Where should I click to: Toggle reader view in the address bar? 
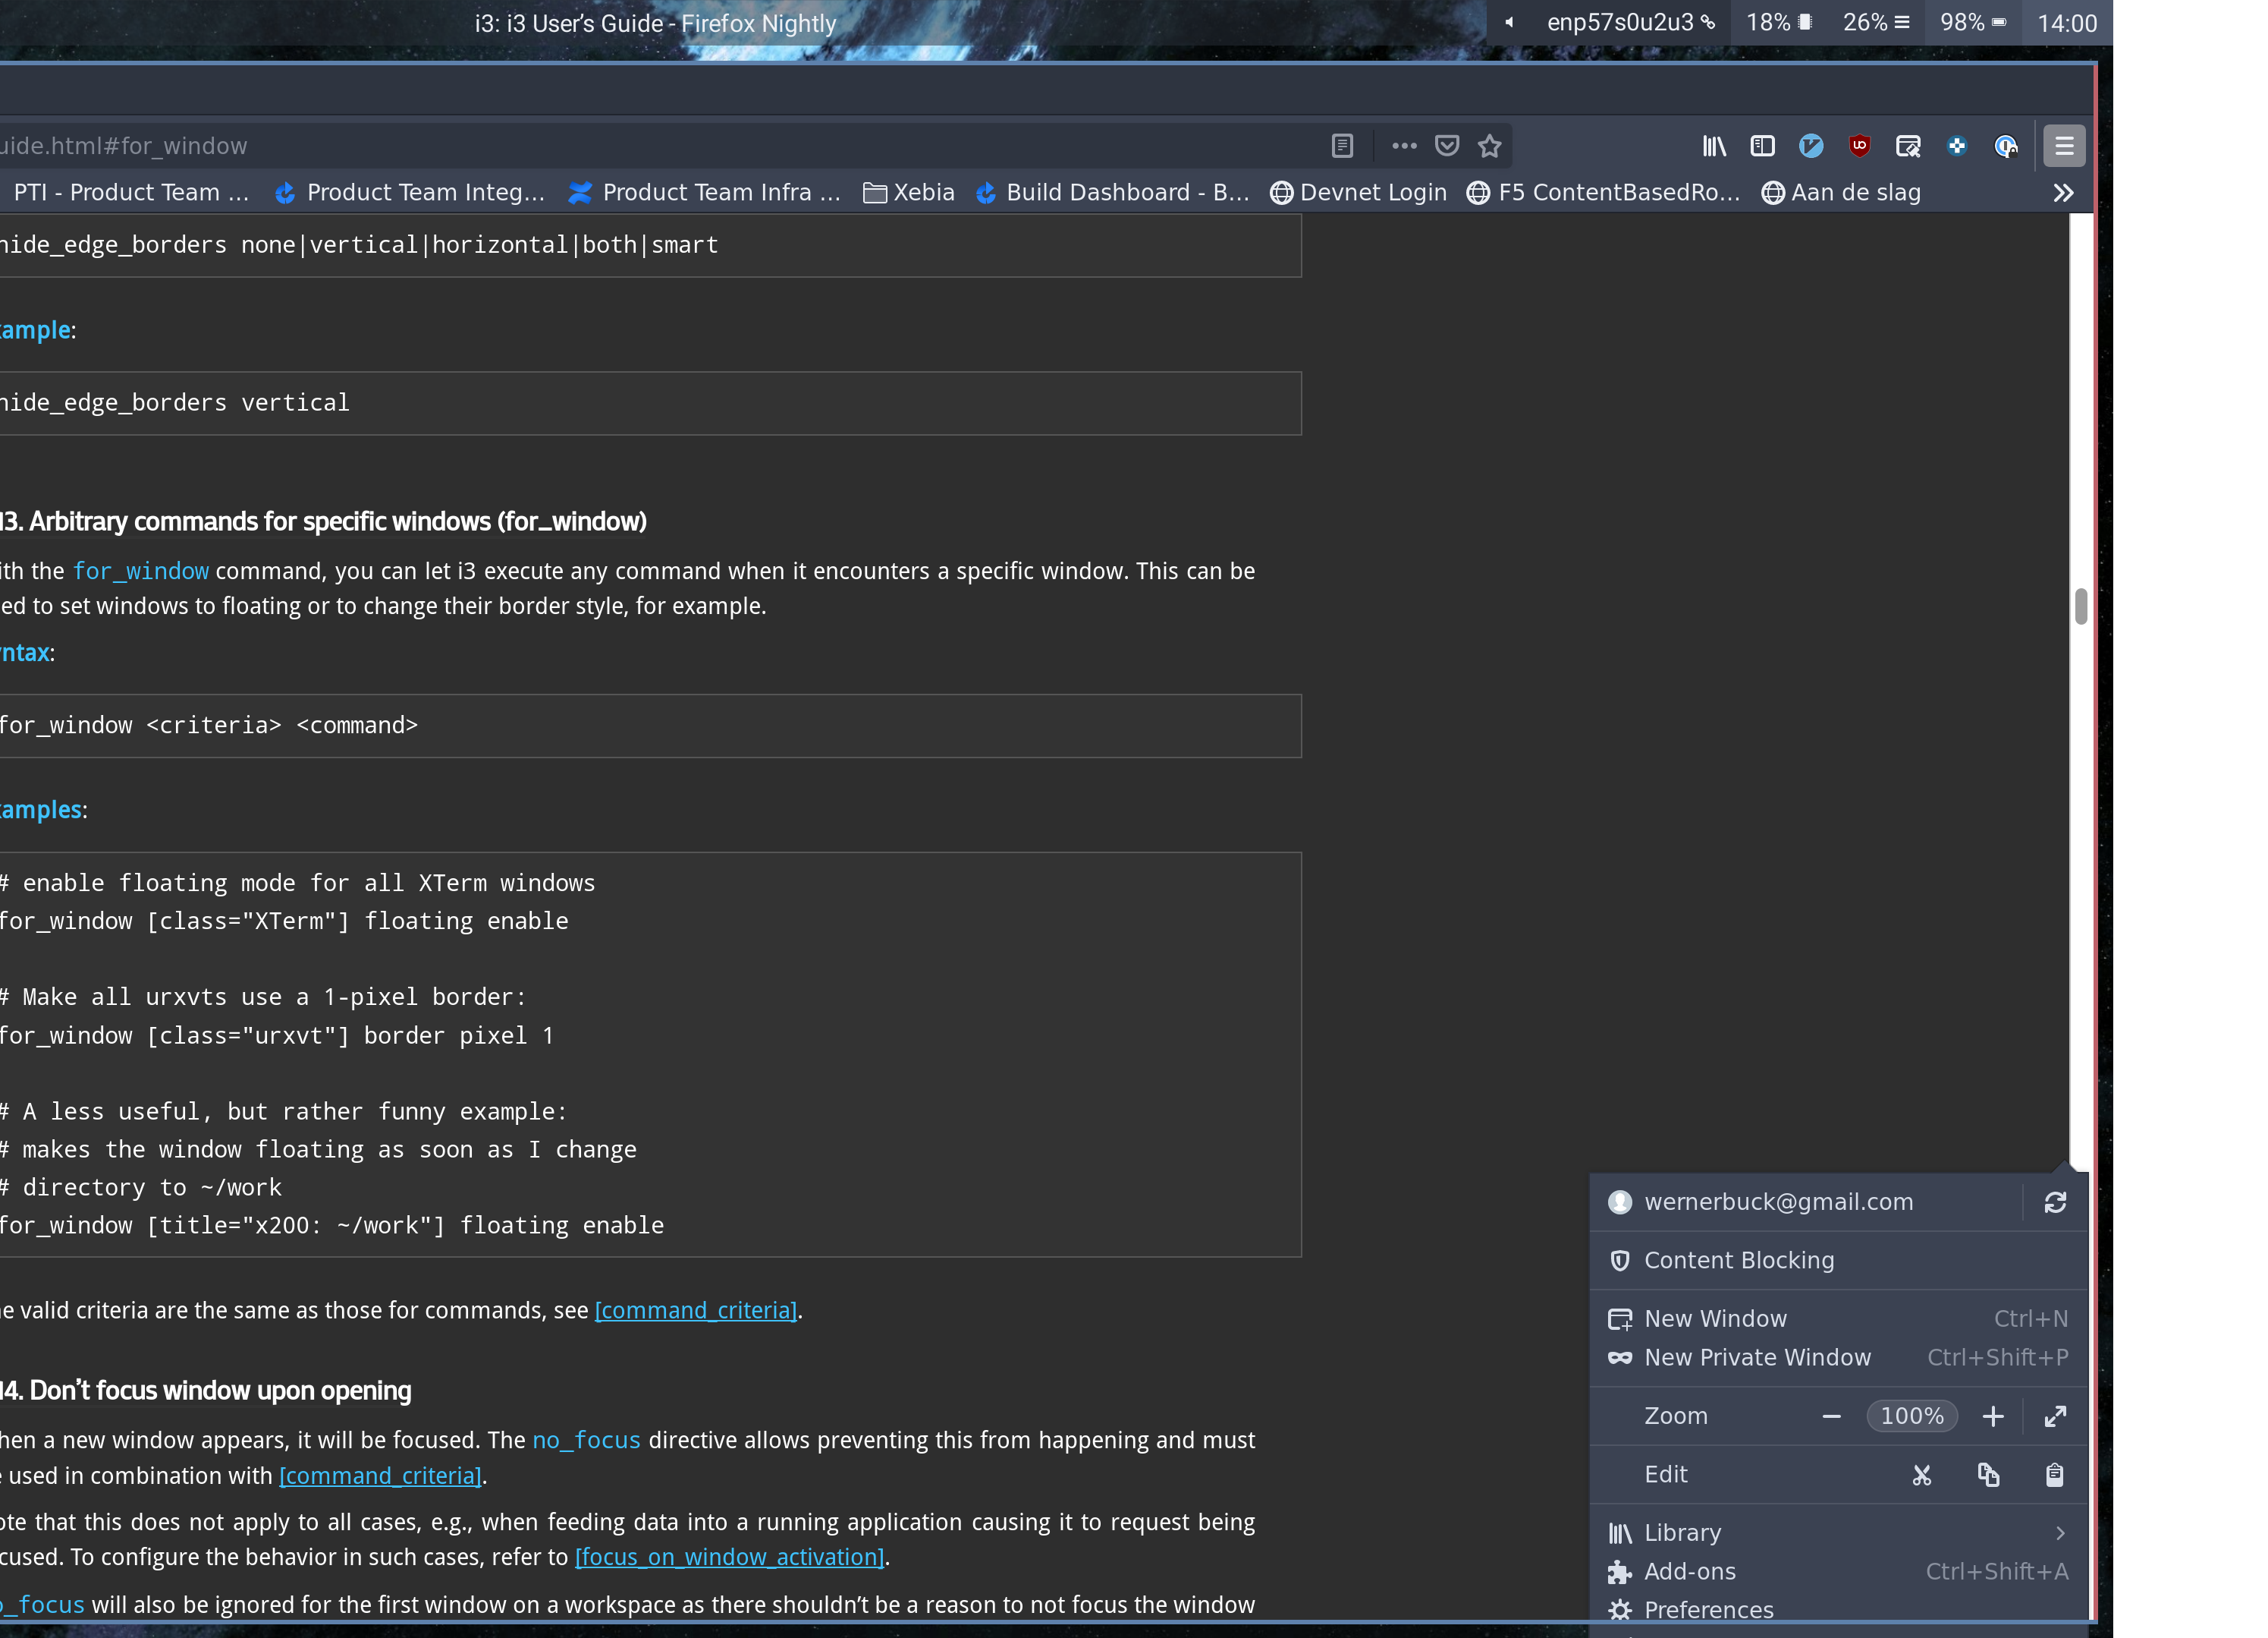click(x=1342, y=146)
